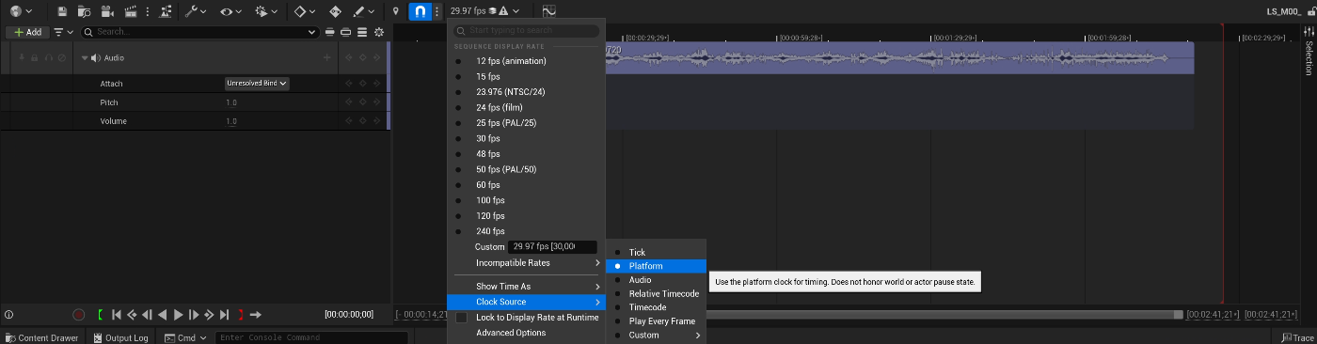Image resolution: width=1317 pixels, height=344 pixels.
Task: Open the Curve Editor
Action: coord(548,11)
